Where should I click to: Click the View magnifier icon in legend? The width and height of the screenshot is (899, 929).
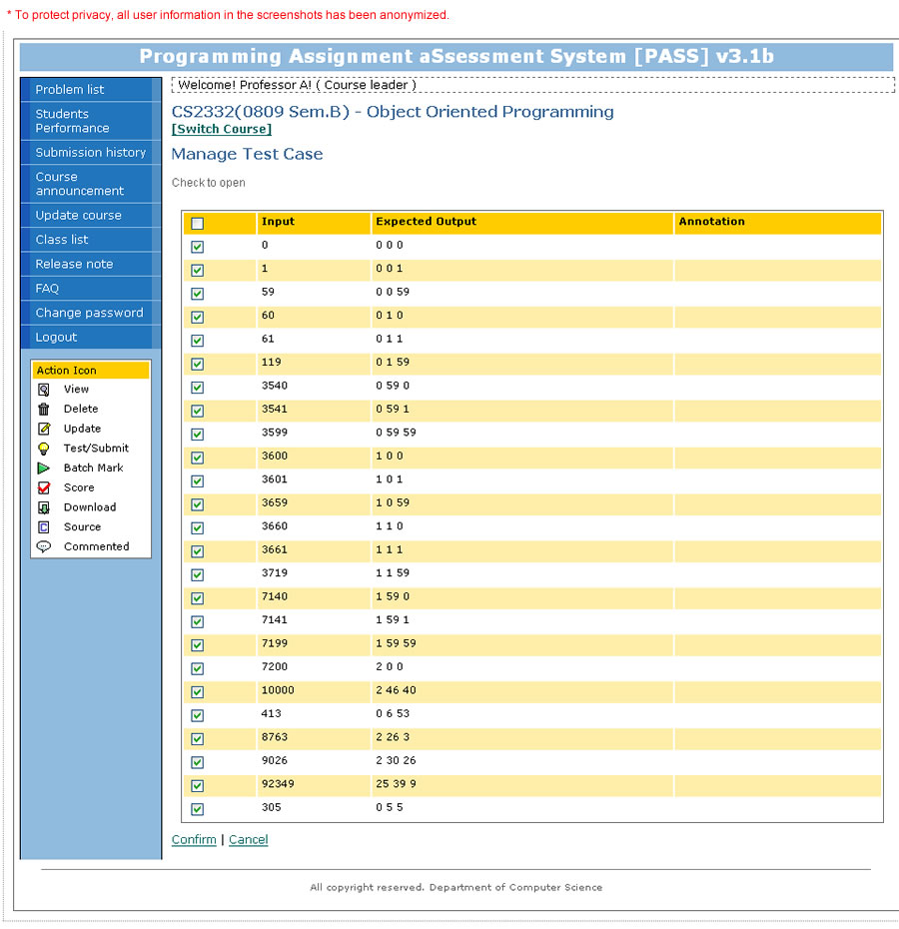click(44, 390)
